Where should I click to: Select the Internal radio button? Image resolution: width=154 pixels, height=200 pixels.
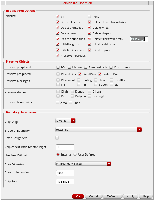(x=58, y=155)
